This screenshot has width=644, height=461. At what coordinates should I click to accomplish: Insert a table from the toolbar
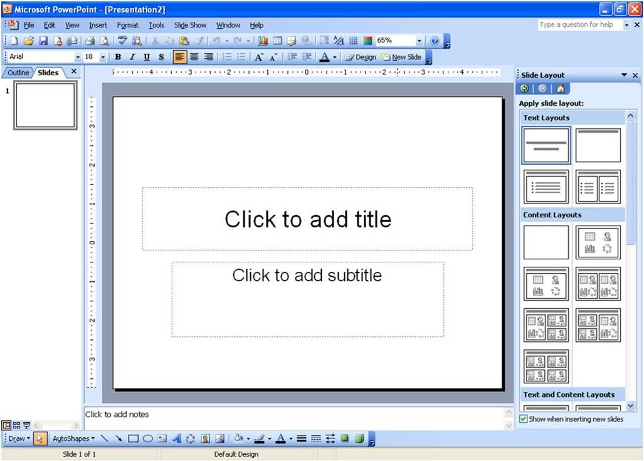[278, 41]
